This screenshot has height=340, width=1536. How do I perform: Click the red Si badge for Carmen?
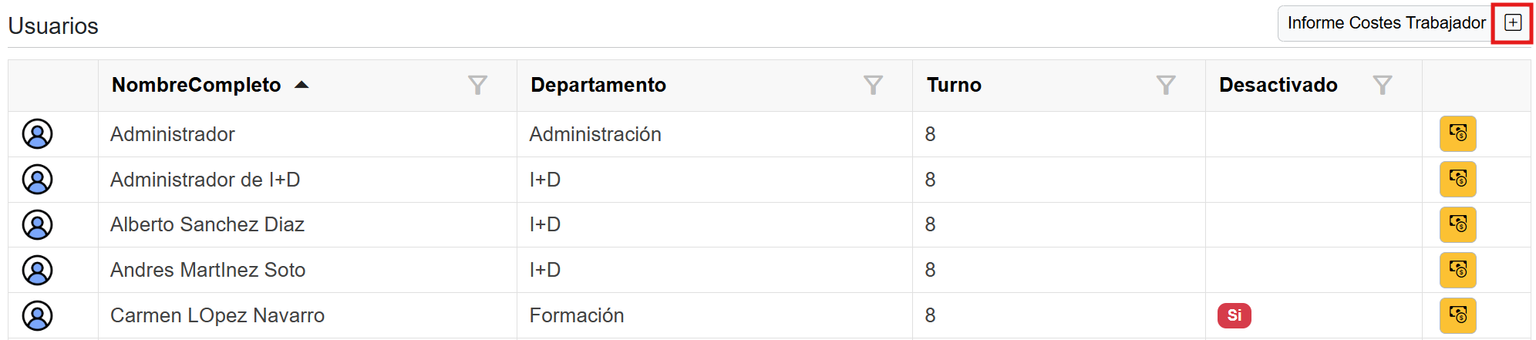[x=1234, y=315]
